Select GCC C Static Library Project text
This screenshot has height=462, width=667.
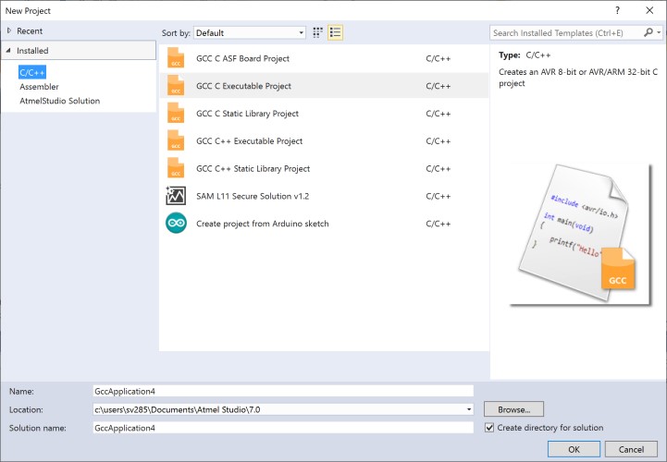coord(248,114)
